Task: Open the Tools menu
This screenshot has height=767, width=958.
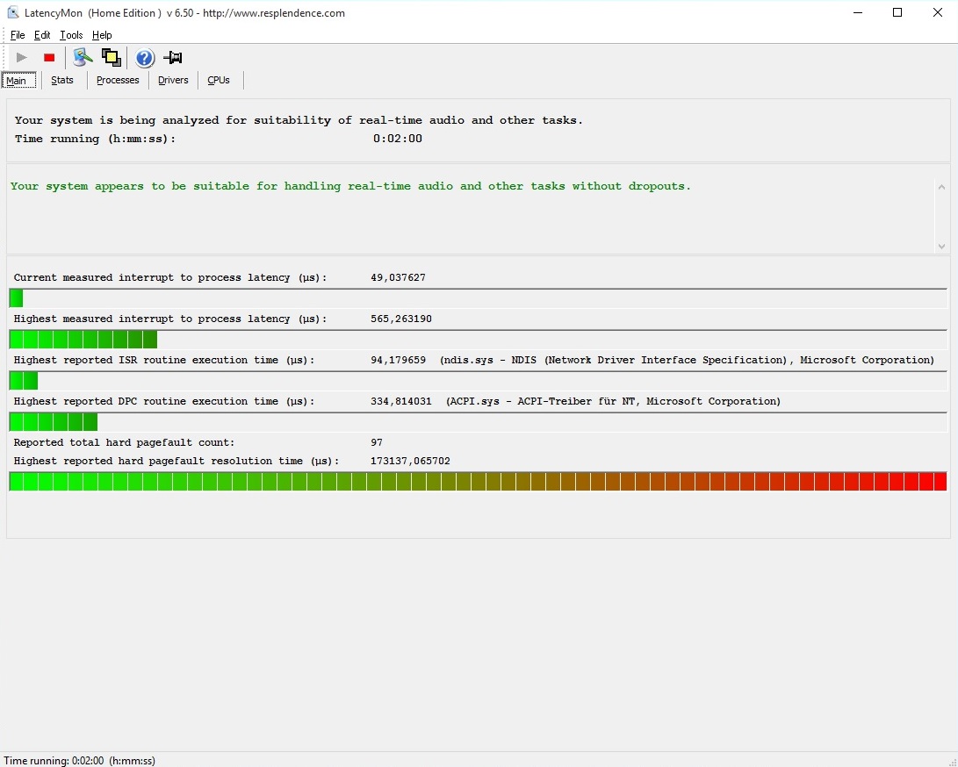Action: point(71,35)
